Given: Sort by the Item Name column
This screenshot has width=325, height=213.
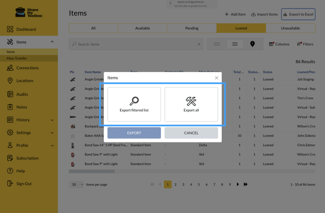Looking at the screenshot, I should click(93, 72).
